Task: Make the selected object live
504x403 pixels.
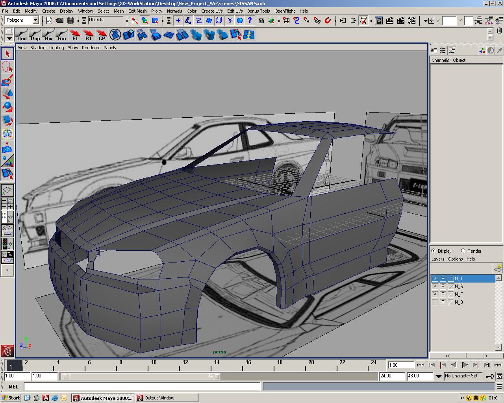Action: (x=328, y=20)
